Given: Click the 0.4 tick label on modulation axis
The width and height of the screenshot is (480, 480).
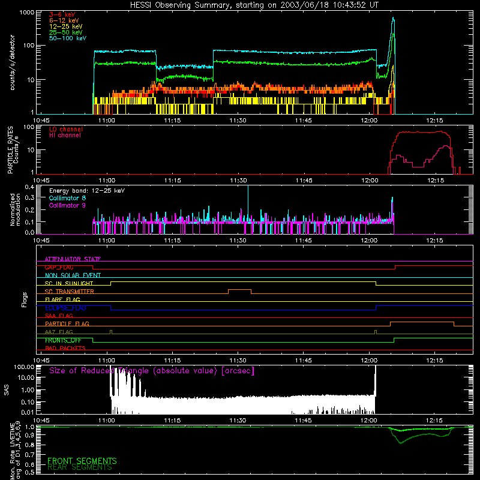Looking at the screenshot, I should click(x=29, y=187).
